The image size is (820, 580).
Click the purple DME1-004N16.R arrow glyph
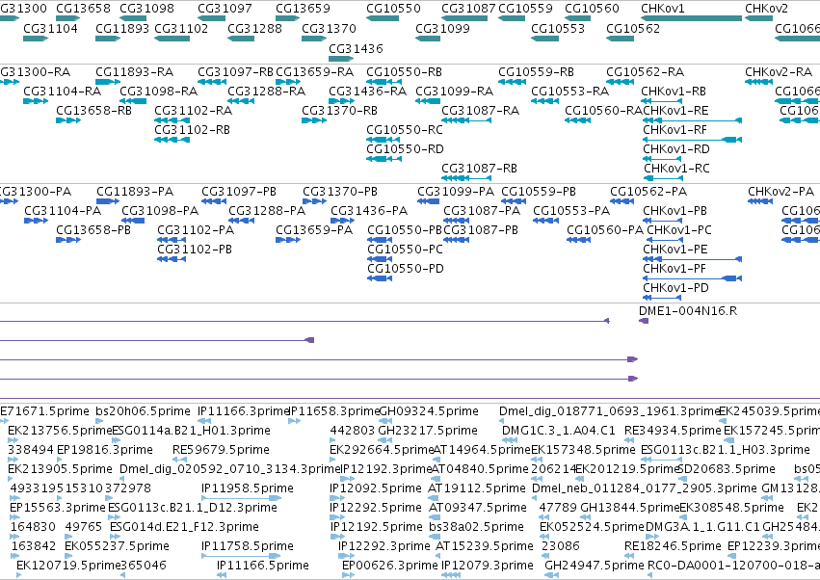pyautogui.click(x=644, y=321)
